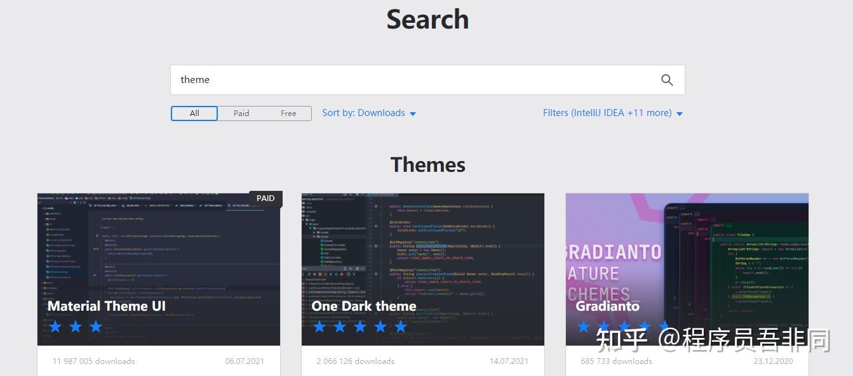This screenshot has height=376, width=853.
Task: Select the Paid pricing filter
Action: point(241,113)
